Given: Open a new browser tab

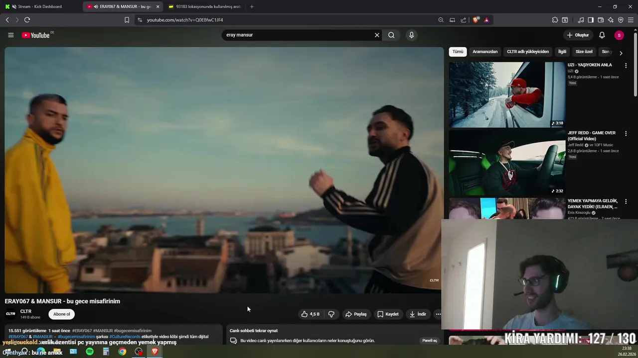Looking at the screenshot, I should pyautogui.click(x=252, y=6).
